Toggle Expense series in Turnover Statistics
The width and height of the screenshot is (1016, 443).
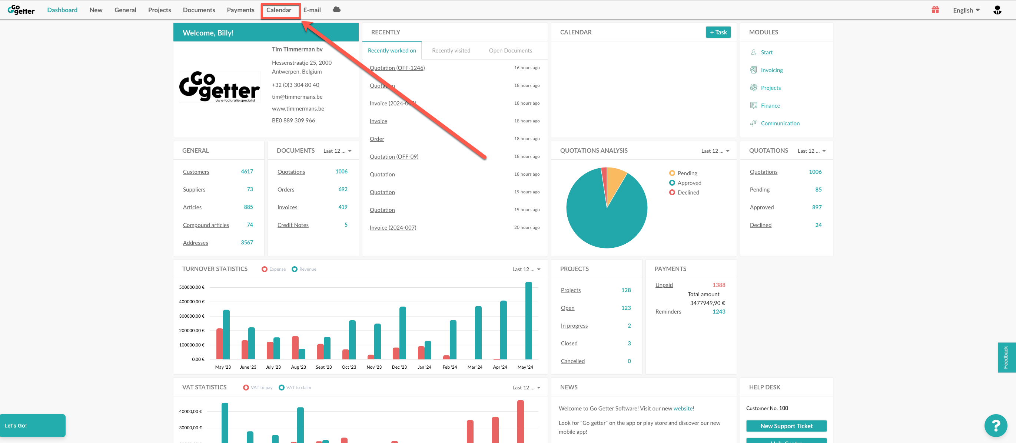click(273, 269)
